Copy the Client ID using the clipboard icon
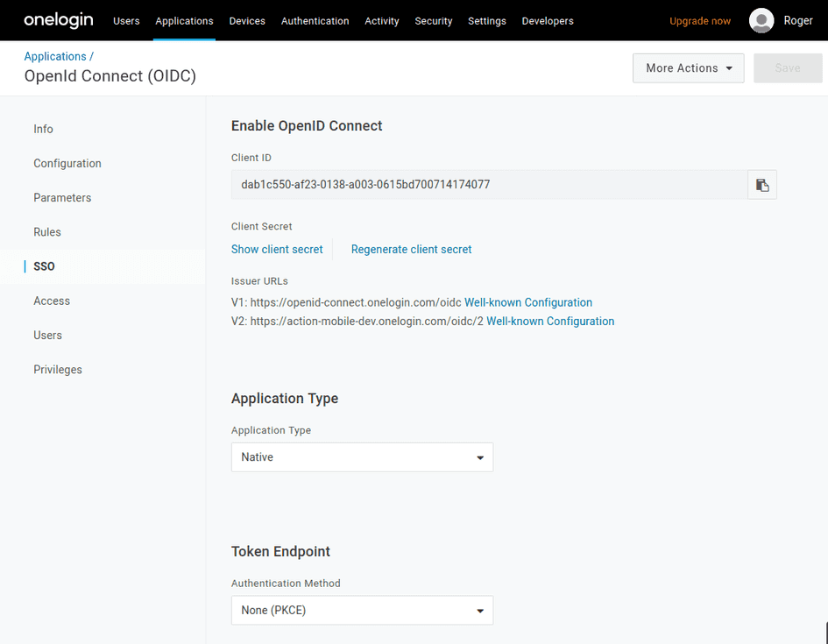Image resolution: width=828 pixels, height=644 pixels. tap(761, 184)
